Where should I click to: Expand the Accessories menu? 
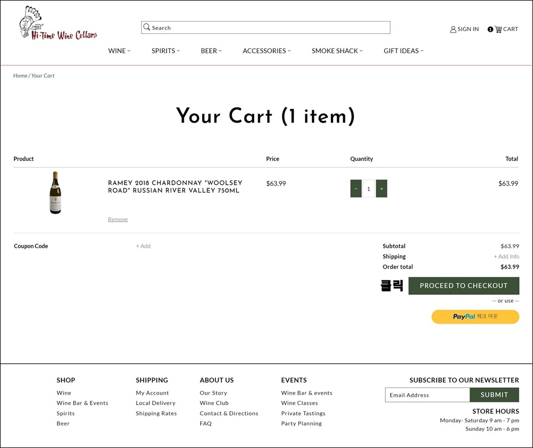[266, 51]
